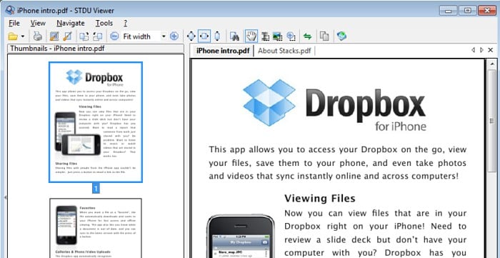500x258 pixels.
Task: Click the Print icon in toolbar
Action: click(x=38, y=36)
